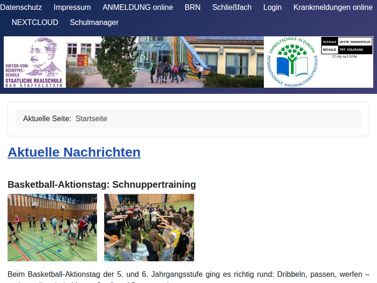Click the school building banner photo

pyautogui.click(x=165, y=62)
